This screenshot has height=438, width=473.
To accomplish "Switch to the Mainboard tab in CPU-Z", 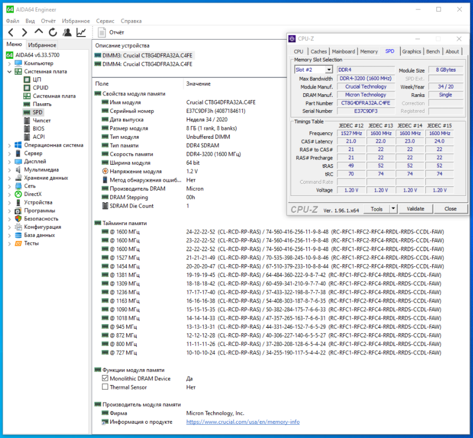I will 343,51.
